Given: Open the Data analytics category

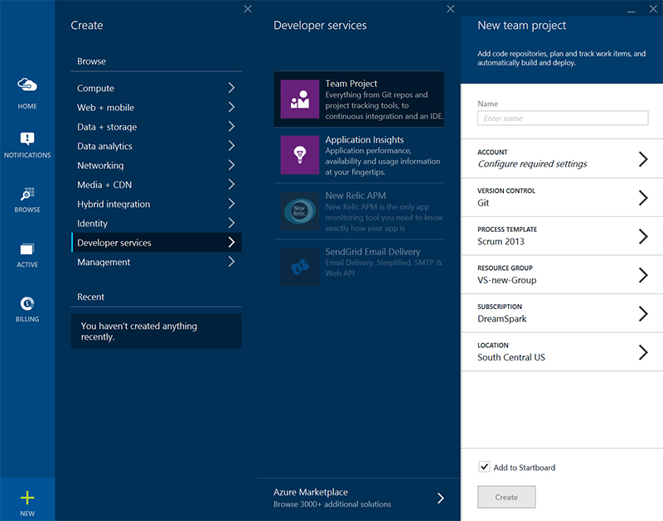Looking at the screenshot, I should (157, 146).
